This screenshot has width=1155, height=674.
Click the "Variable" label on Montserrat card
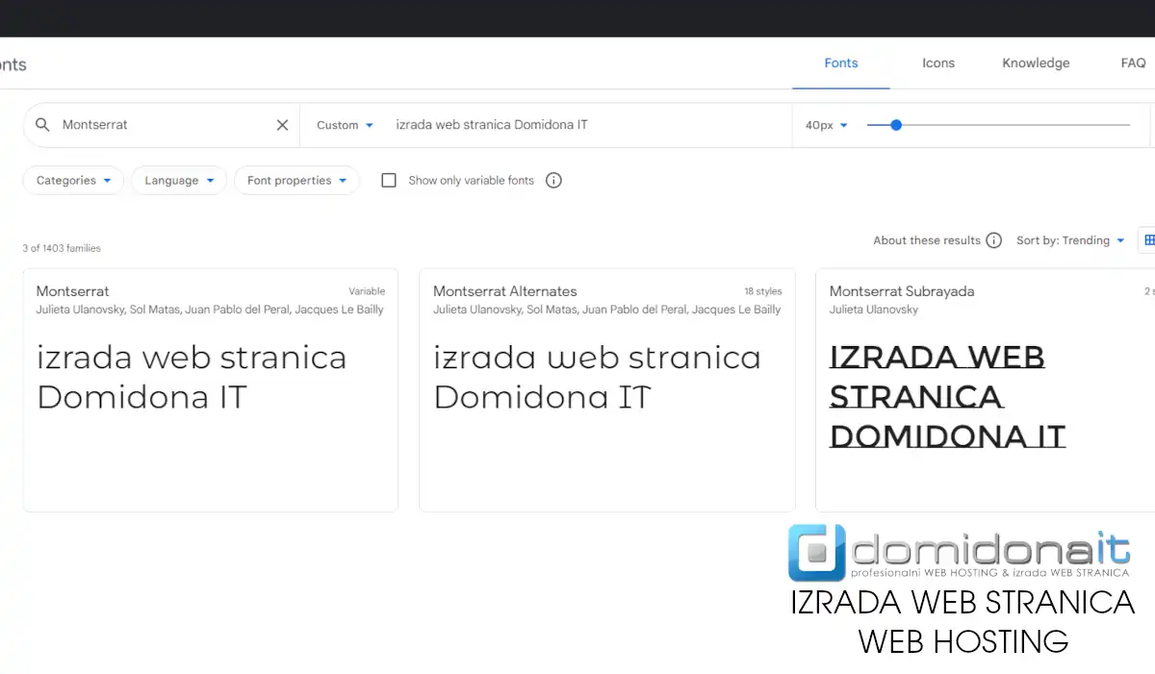[367, 291]
